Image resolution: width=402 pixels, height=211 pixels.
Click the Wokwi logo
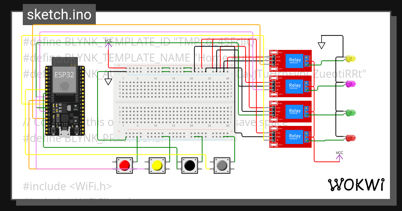click(x=357, y=184)
